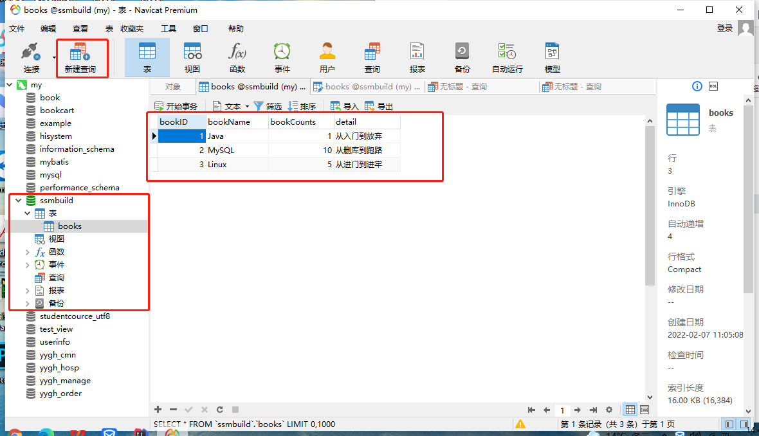Image resolution: width=759 pixels, height=436 pixels.
Task: Refresh the table data
Action: [x=220, y=410]
